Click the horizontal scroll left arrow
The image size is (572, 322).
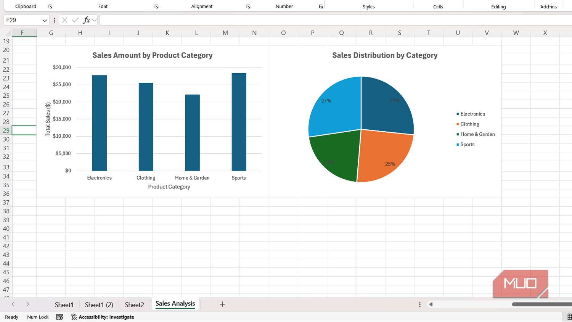coord(431,304)
